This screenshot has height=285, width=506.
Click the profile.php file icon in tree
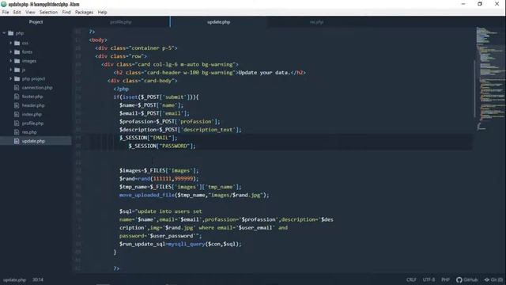click(x=17, y=123)
